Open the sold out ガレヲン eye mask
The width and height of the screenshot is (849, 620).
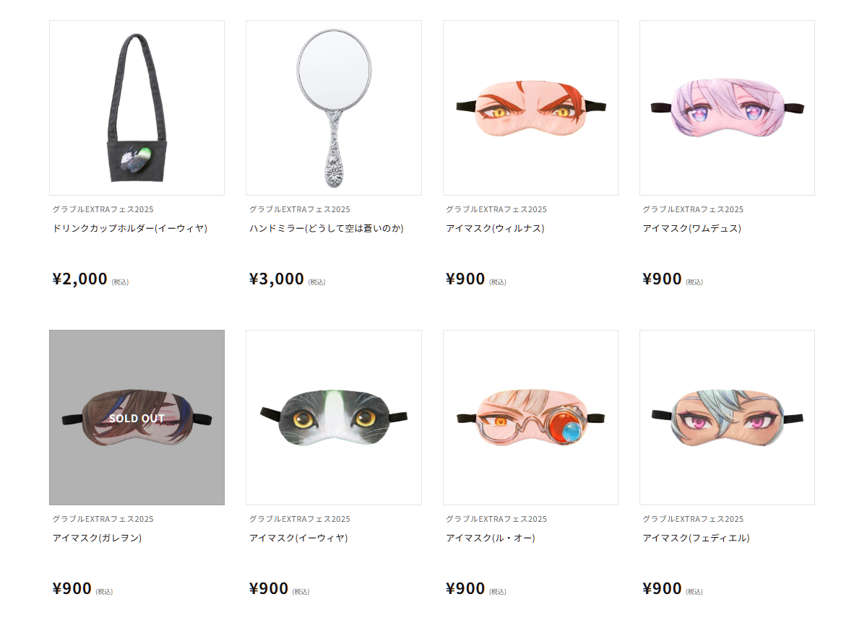137,417
